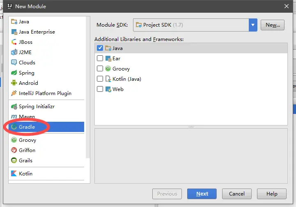Select the Maven module icon
The image size is (296, 207).
click(x=14, y=117)
